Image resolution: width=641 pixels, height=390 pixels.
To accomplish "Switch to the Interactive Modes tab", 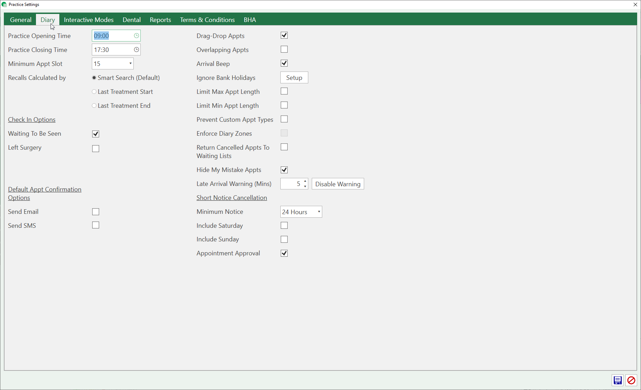I will coord(89,20).
